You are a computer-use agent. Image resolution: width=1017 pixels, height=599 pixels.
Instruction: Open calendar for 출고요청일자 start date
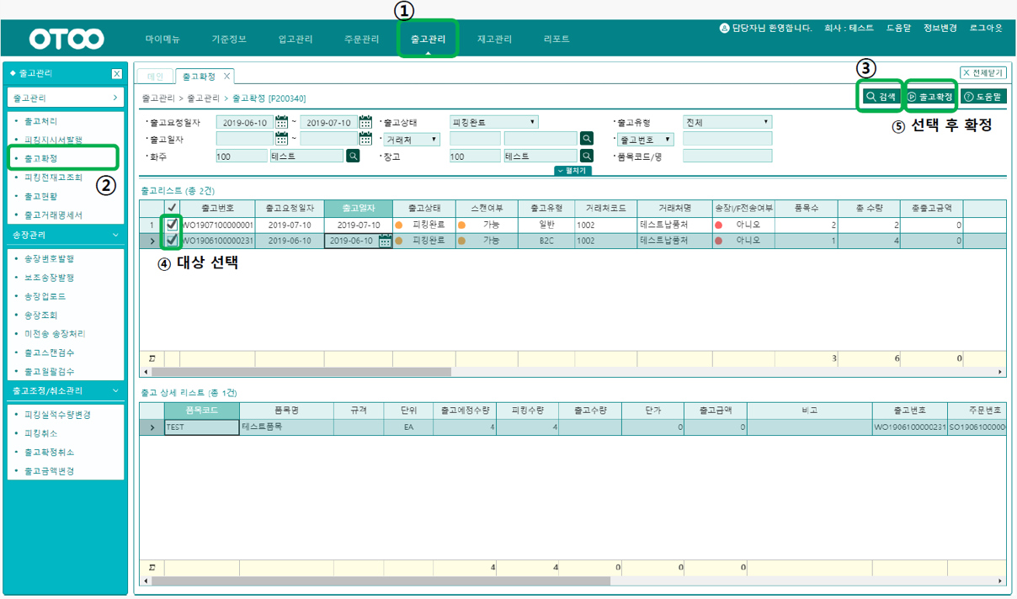pos(281,123)
